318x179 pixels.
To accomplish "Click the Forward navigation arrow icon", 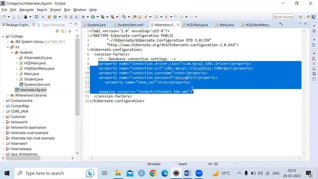I will [x=191, y=17].
